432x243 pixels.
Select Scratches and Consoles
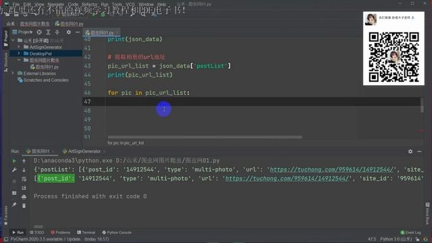click(46, 80)
